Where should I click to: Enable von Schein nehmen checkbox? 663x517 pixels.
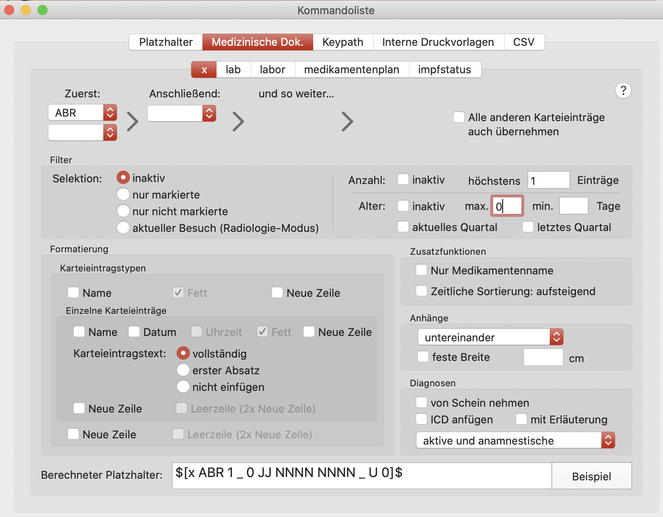click(421, 403)
